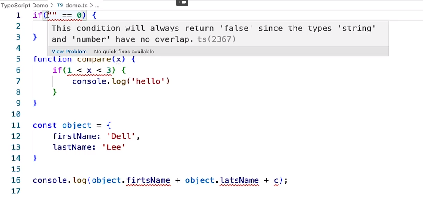Click line number 5 in the gutter
Image resolution: width=423 pixels, height=216 pixels.
tap(18, 59)
